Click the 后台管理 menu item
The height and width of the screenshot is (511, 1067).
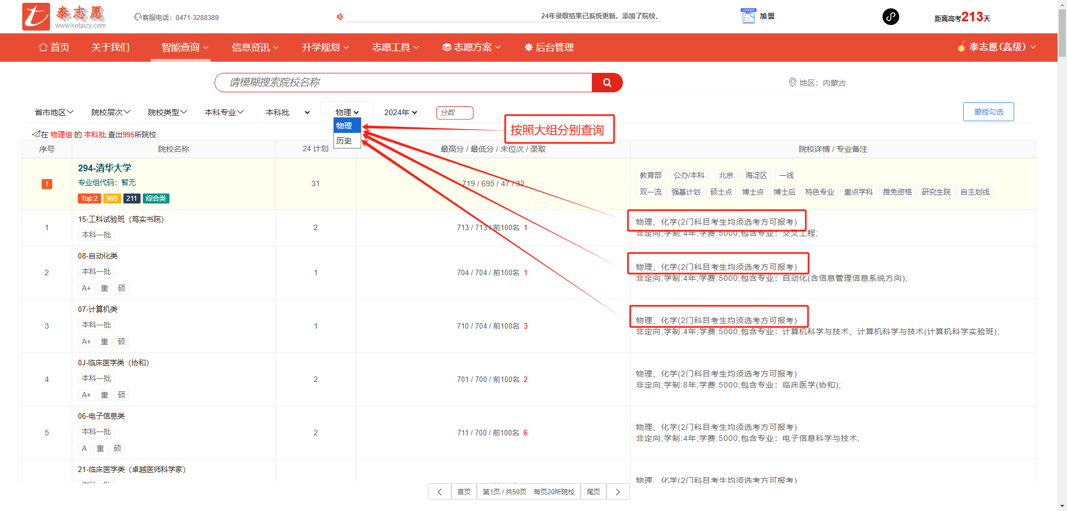[x=549, y=47]
